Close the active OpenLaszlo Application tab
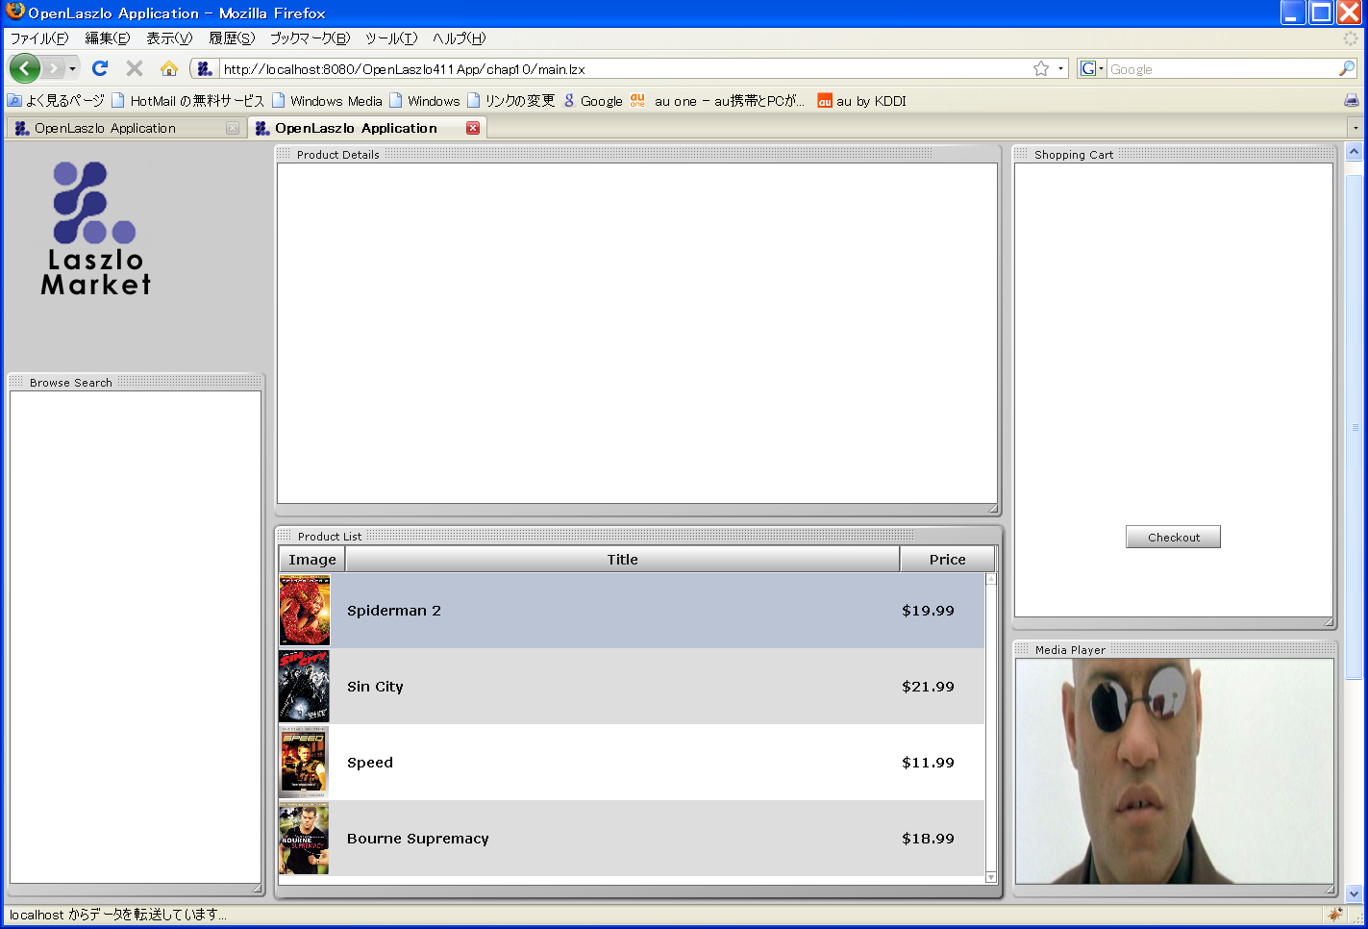 [473, 128]
